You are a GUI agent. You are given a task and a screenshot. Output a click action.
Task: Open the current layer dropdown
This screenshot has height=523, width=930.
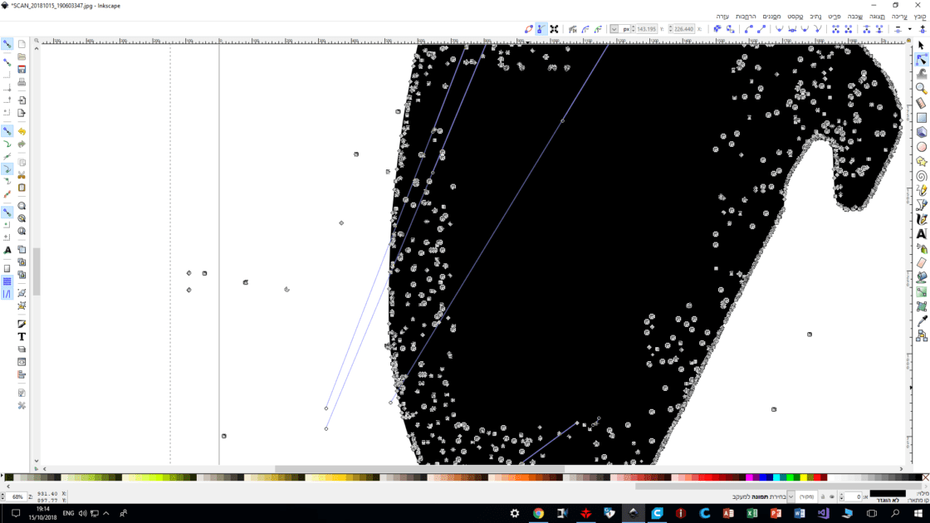pyautogui.click(x=802, y=497)
